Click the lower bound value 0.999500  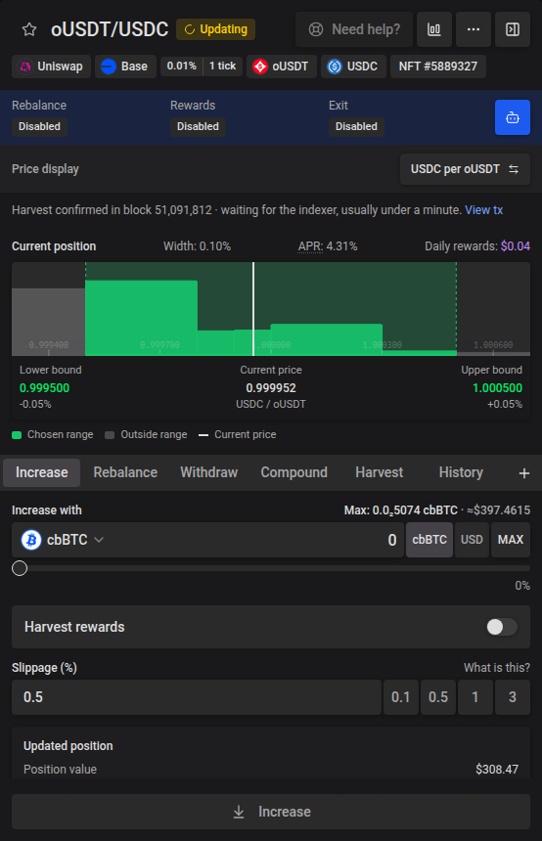tap(45, 388)
